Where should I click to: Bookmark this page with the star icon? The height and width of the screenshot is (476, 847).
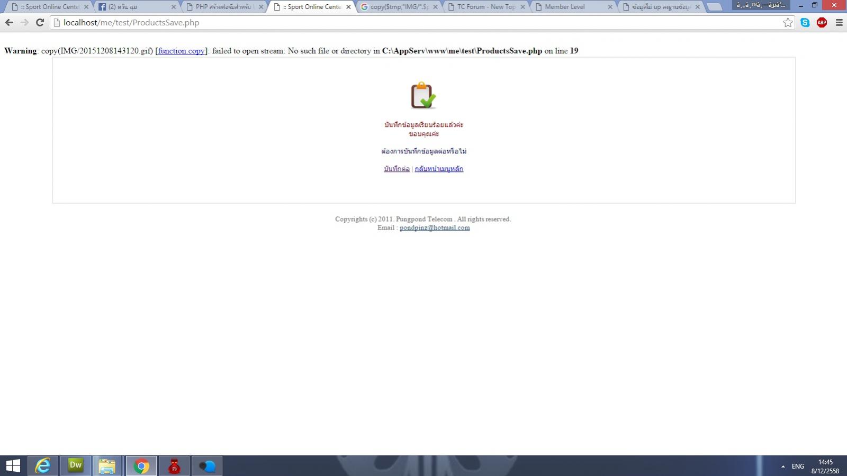click(x=788, y=23)
